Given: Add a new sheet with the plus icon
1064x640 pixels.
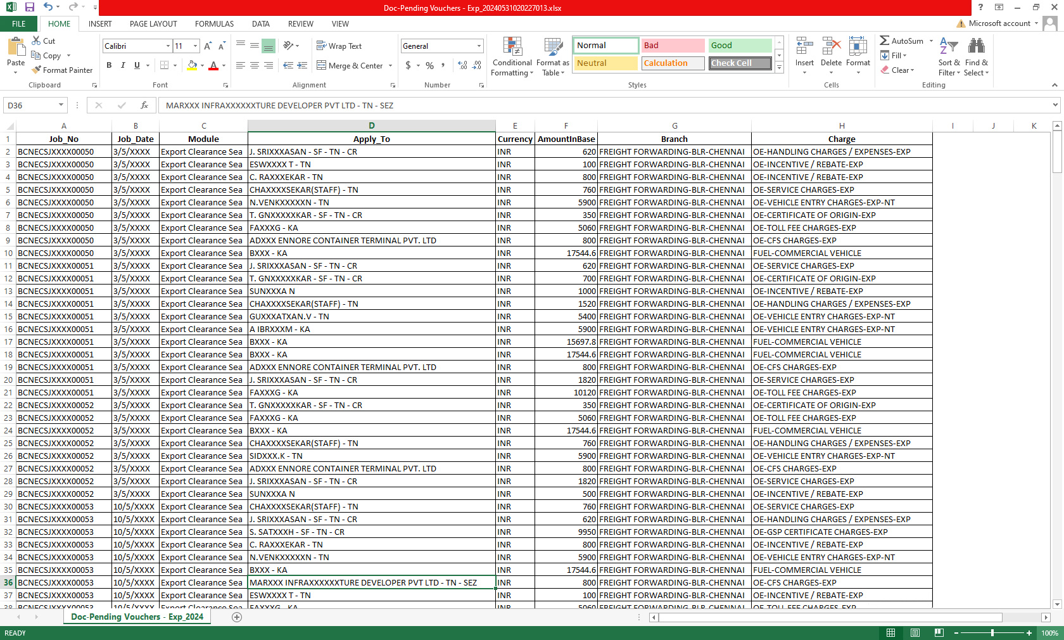Looking at the screenshot, I should [x=237, y=617].
